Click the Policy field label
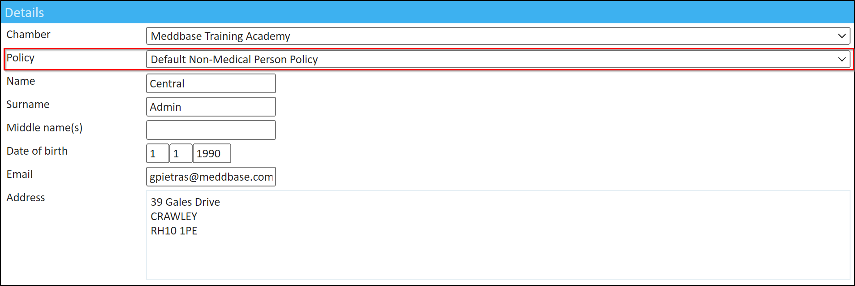 [x=21, y=58]
